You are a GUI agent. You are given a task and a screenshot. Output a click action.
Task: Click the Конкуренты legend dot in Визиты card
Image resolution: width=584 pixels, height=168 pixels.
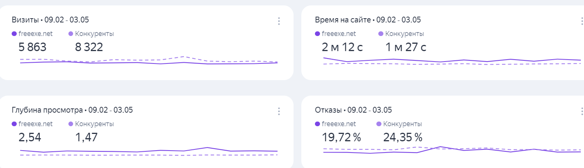(71, 34)
